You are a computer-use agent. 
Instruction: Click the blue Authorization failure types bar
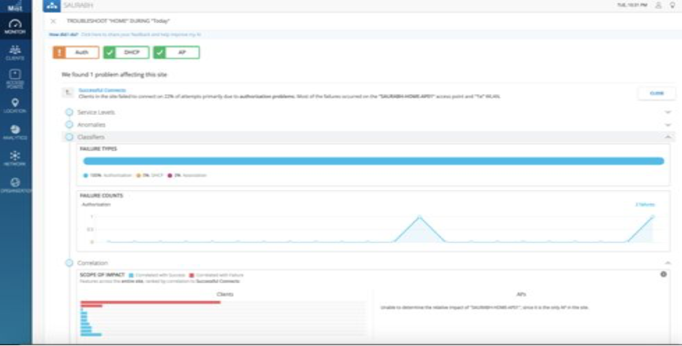pos(373,161)
